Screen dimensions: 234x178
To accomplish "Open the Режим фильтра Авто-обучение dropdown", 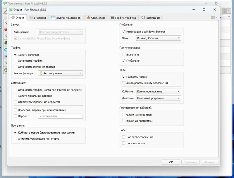I will tap(60, 73).
